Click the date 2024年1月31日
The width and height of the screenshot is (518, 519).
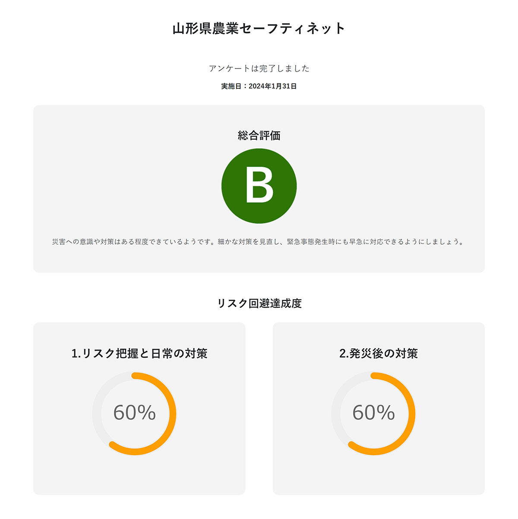click(x=273, y=86)
